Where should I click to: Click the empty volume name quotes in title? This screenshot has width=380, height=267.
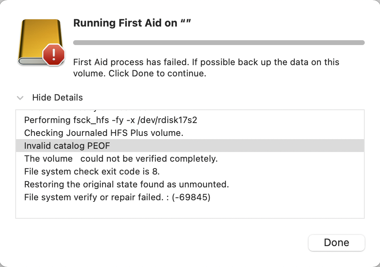(x=185, y=23)
